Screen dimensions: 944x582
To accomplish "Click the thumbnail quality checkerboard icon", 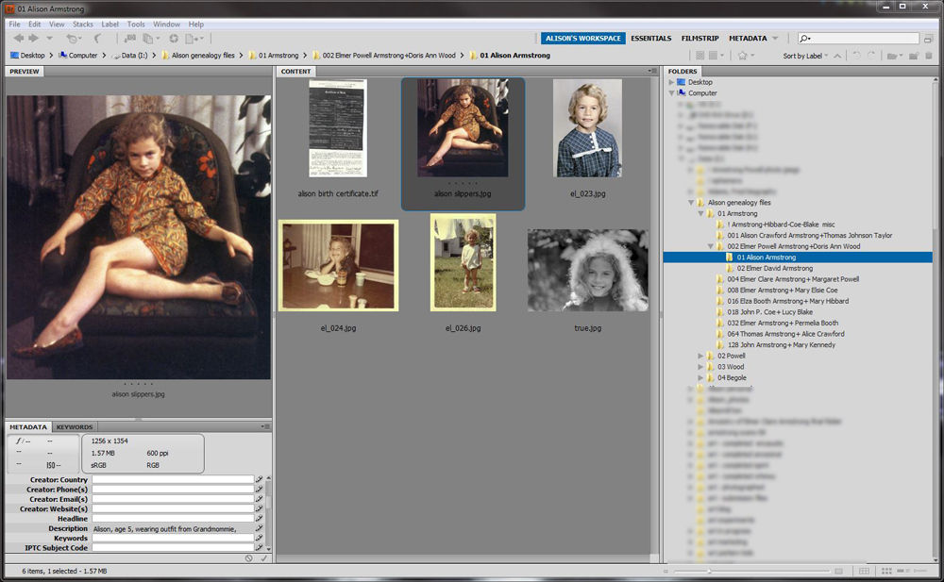I will point(700,56).
